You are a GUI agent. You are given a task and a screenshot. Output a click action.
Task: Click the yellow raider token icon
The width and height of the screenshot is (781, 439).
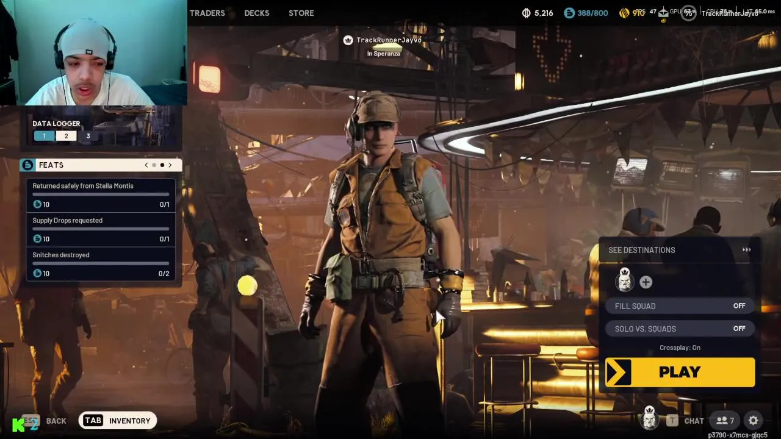point(624,13)
